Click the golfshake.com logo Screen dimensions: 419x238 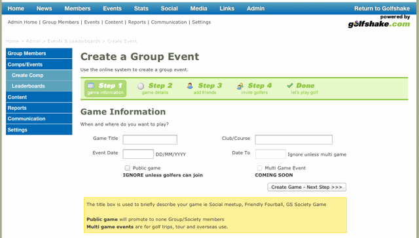(x=378, y=24)
